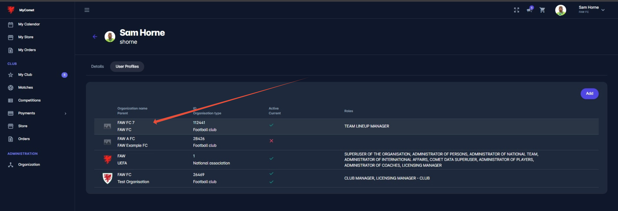
Task: Click the My Club notification badge
Action: 64,75
